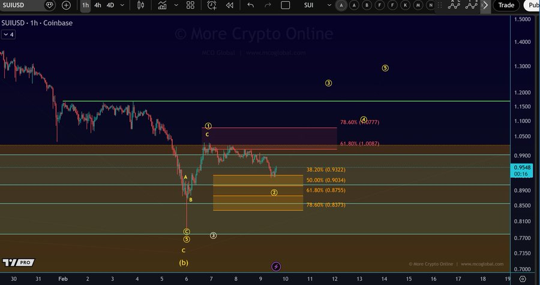Click the purple lightning event marker
The height and width of the screenshot is (285, 540).
275,266
